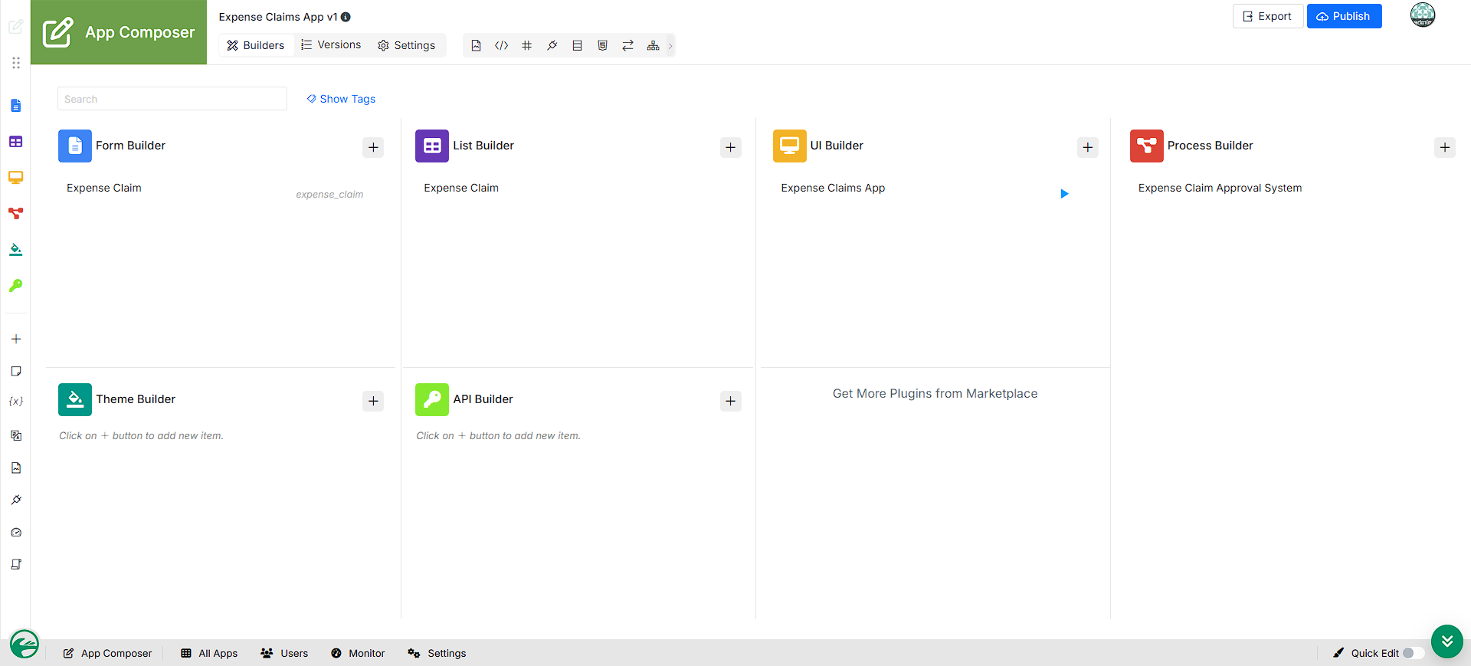Viewport: 1471px width, 666px height.
Task: Launch Expense Claims App with play arrow
Action: [x=1064, y=194]
